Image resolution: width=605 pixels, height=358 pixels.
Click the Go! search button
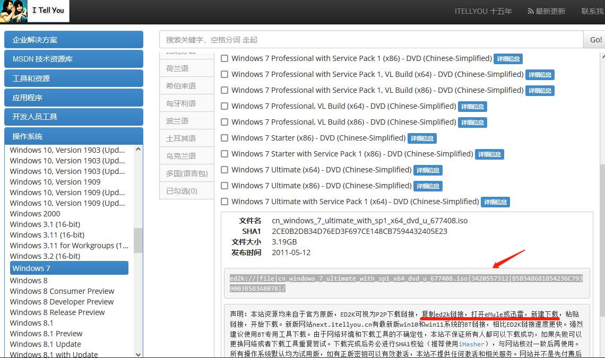[595, 39]
